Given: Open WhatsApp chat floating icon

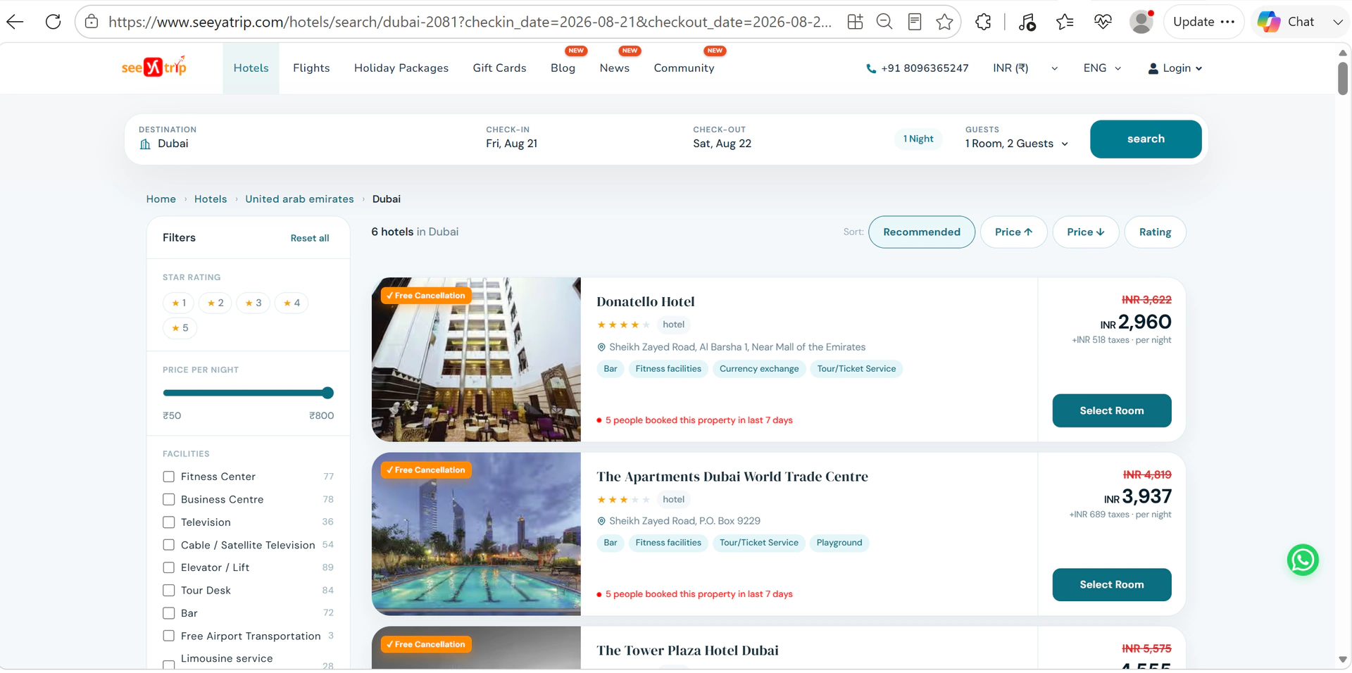Looking at the screenshot, I should point(1303,560).
